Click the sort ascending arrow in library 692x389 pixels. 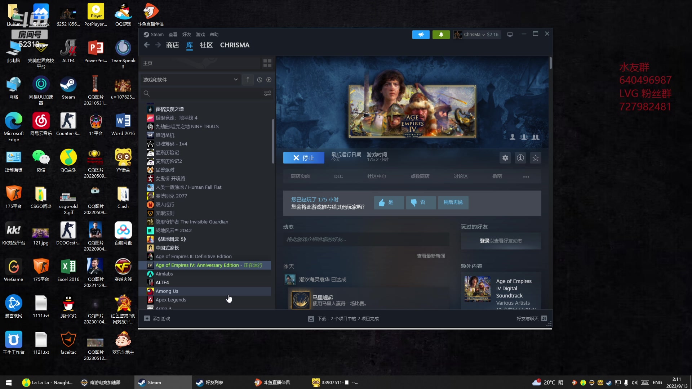(248, 80)
